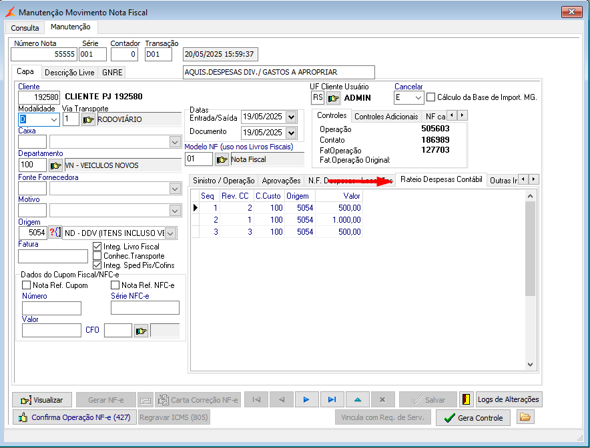Open the Controles Adicionais tab
The height and width of the screenshot is (448, 590).
(386, 116)
